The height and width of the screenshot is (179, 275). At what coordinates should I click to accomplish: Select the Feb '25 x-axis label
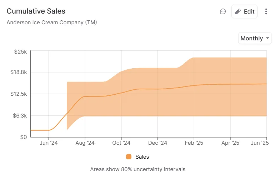point(194,143)
